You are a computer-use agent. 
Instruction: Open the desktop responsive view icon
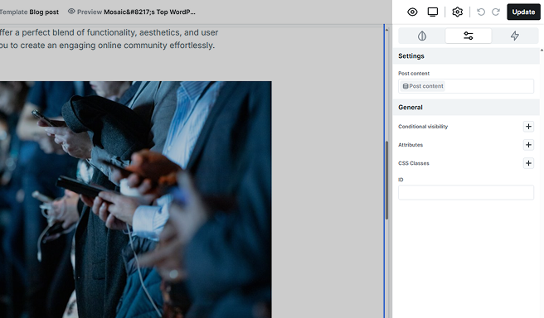coord(433,12)
